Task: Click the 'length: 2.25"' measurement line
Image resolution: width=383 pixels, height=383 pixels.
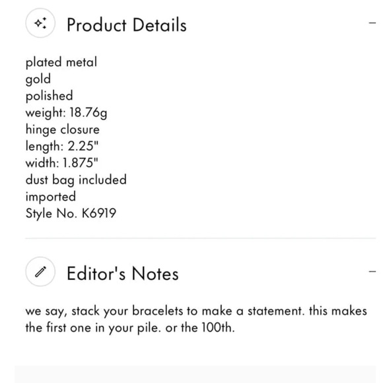Action: (62, 147)
